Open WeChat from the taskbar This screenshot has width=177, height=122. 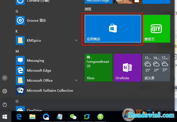tap(73, 117)
